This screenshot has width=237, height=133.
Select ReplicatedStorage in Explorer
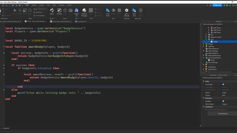pos(214,55)
